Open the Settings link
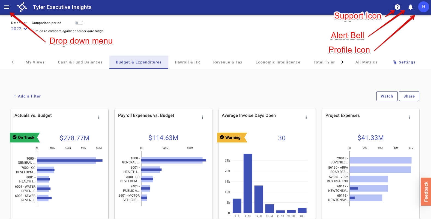Image resolution: width=431 pixels, height=219 pixels. (404, 62)
